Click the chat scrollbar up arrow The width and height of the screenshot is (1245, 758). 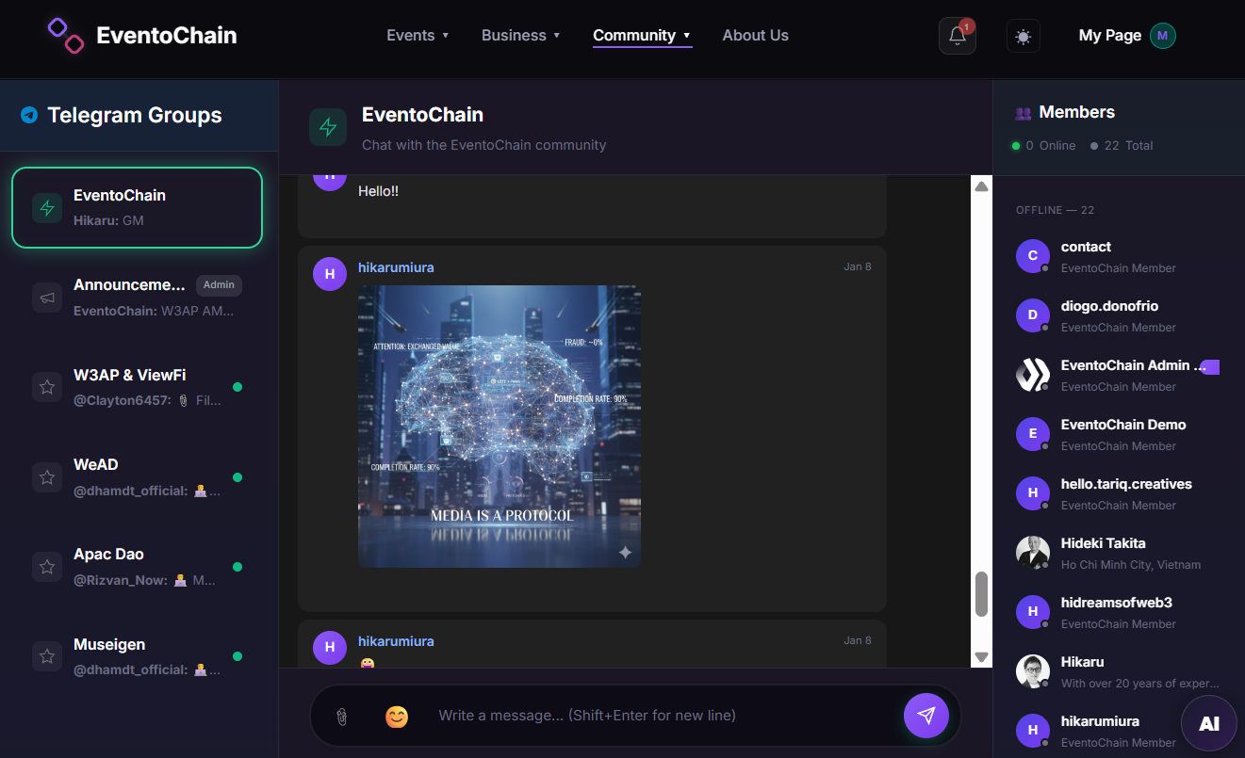pos(981,186)
